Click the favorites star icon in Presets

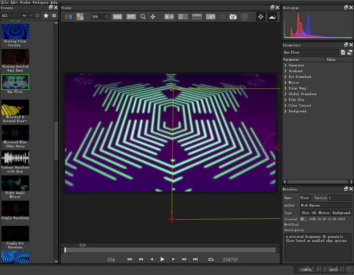[x=46, y=15]
